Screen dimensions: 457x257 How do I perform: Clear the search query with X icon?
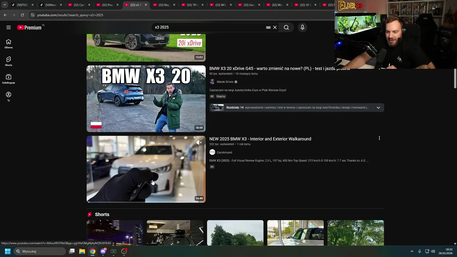pos(275,27)
